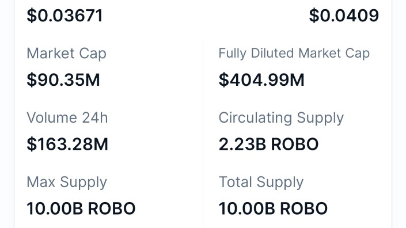
Task: Select the 2.23B ROBO circulating value
Action: (x=268, y=144)
